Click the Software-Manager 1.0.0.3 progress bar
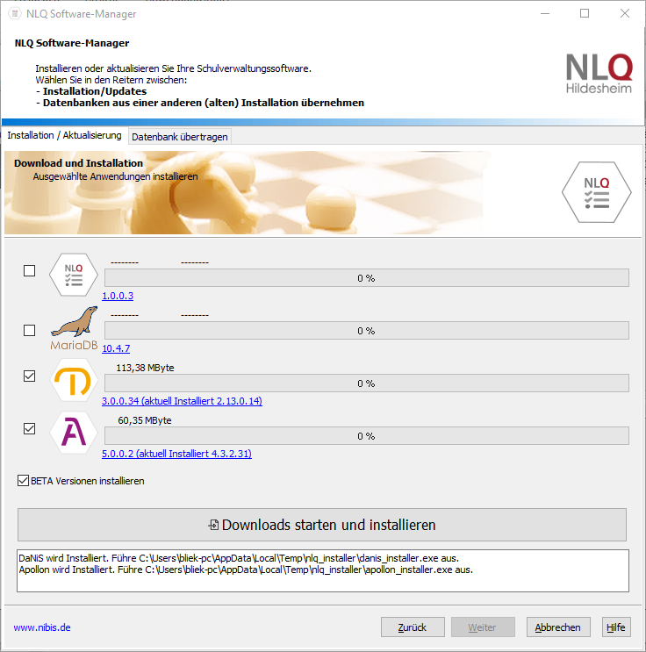Viewport: 646px width, 652px height. pos(367,278)
